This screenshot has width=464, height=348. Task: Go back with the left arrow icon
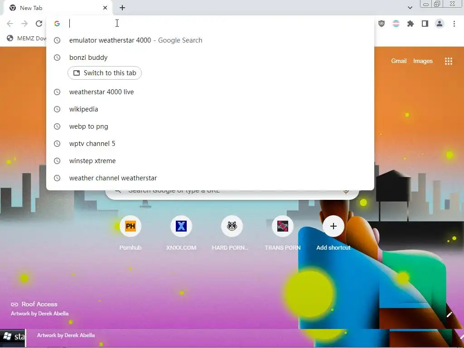click(x=10, y=24)
